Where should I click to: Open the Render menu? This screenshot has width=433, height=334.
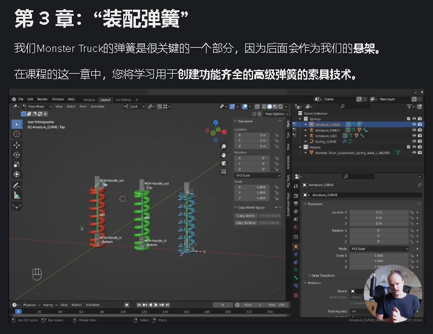42,99
